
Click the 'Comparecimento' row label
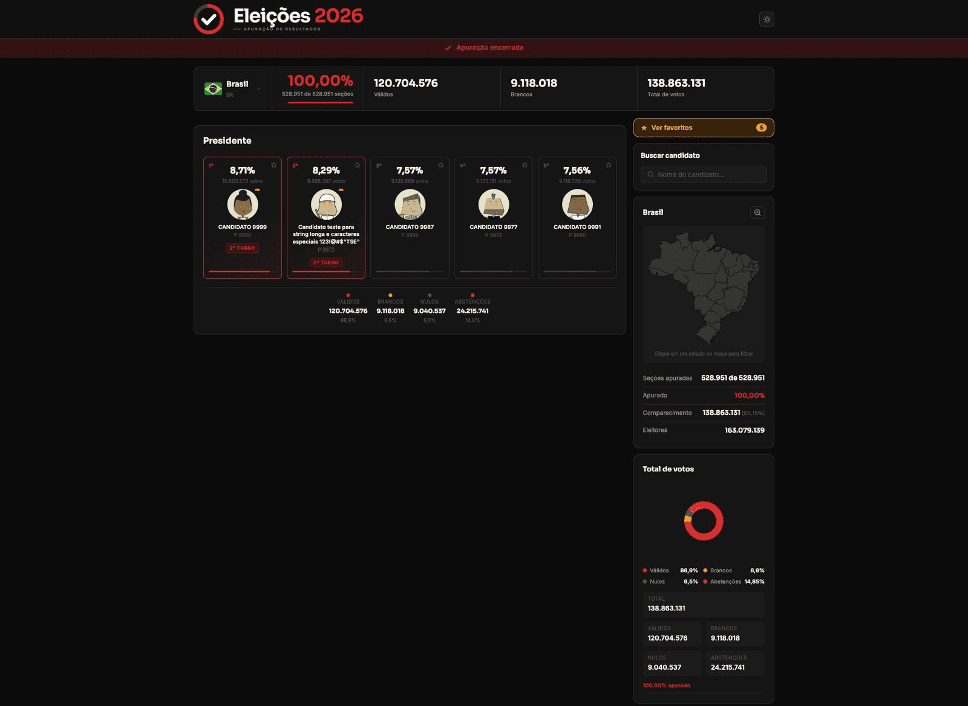(x=667, y=413)
